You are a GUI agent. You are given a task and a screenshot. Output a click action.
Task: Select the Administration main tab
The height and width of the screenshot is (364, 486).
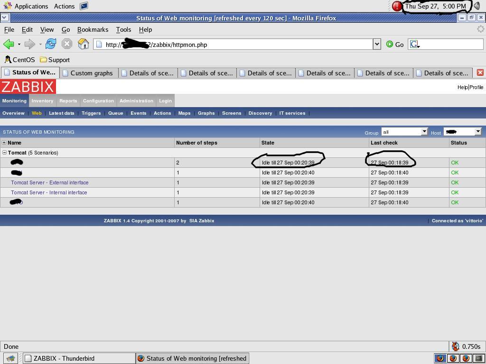point(136,100)
